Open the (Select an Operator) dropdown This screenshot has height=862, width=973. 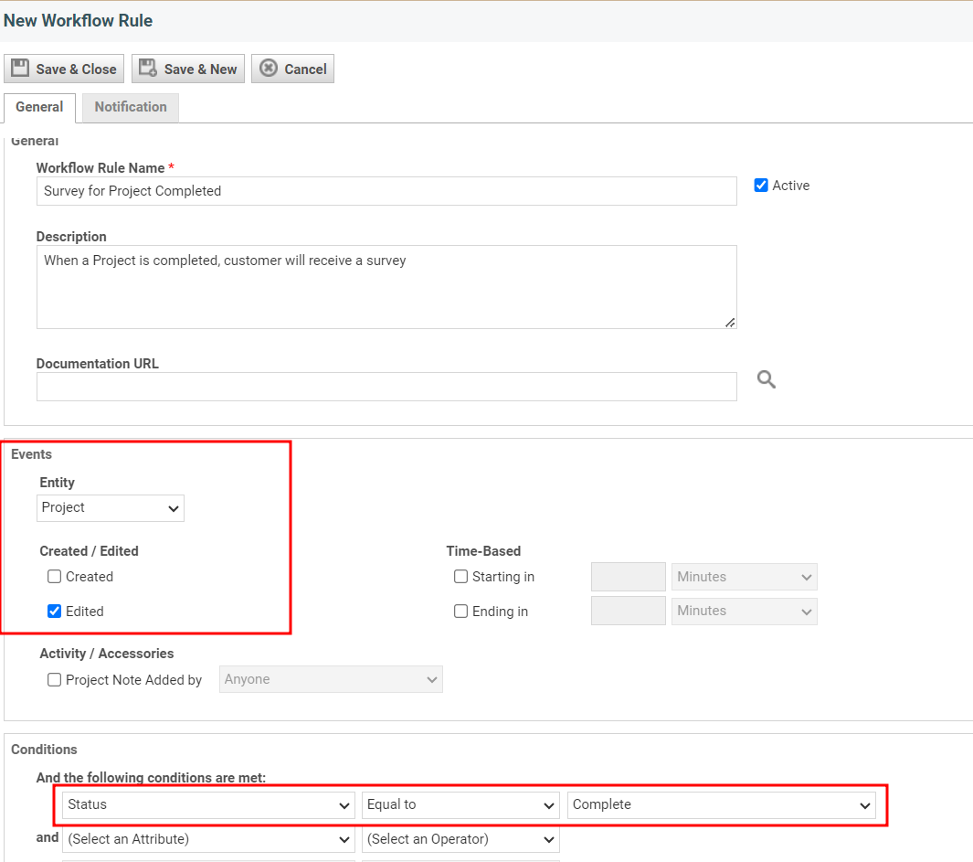pos(461,839)
